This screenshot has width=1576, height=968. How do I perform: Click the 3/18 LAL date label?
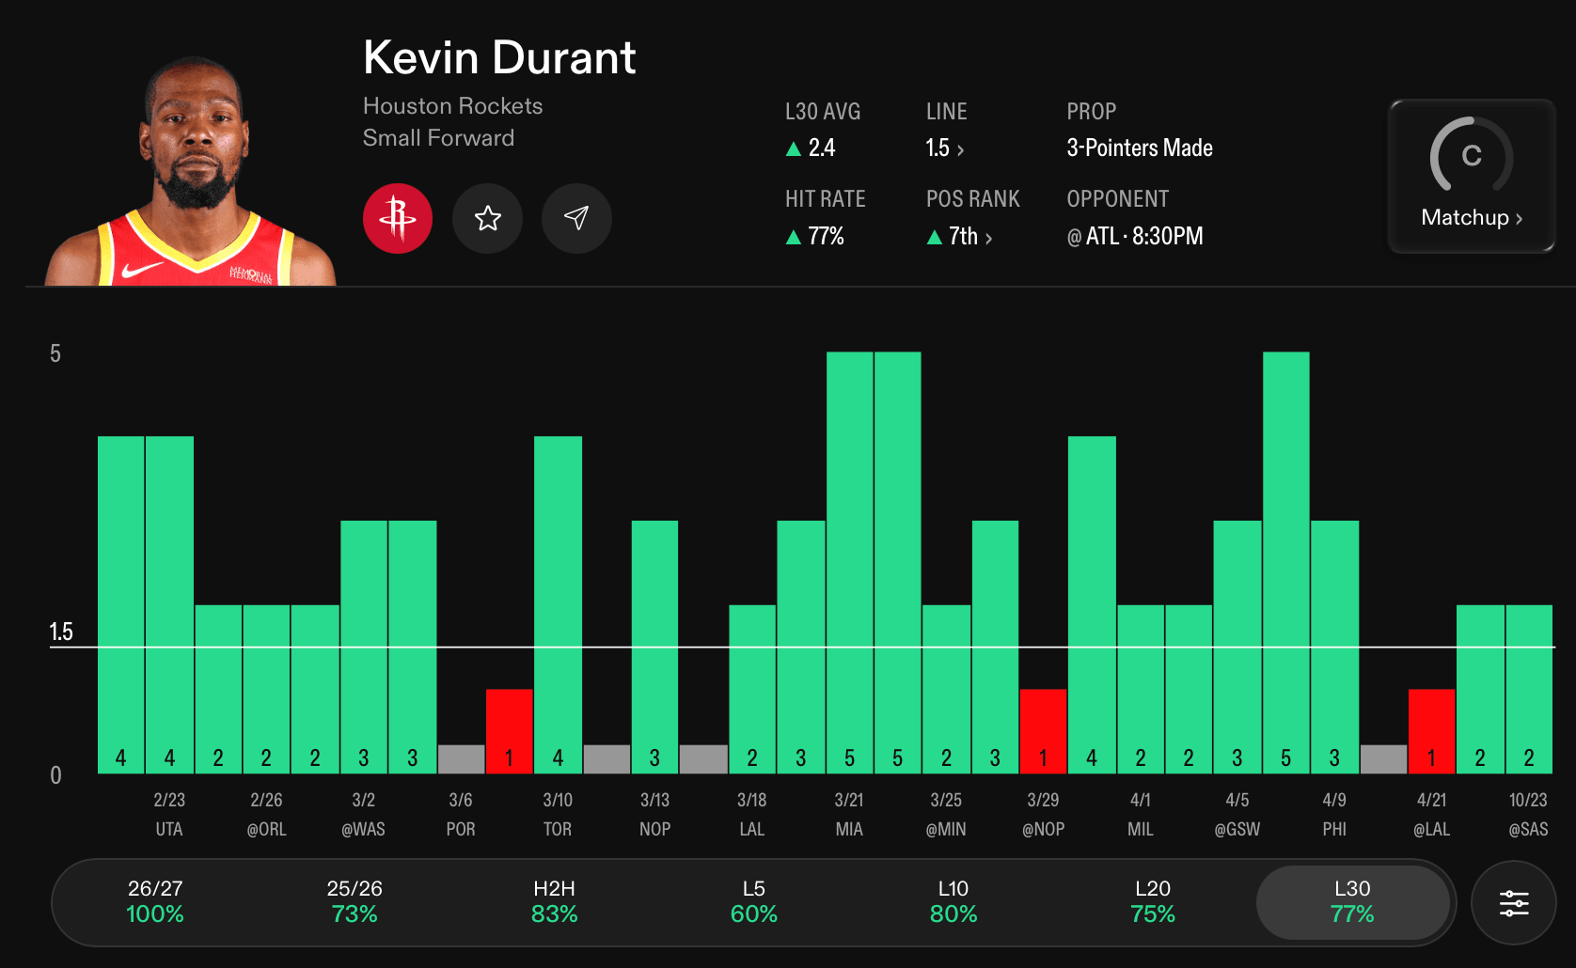[752, 814]
